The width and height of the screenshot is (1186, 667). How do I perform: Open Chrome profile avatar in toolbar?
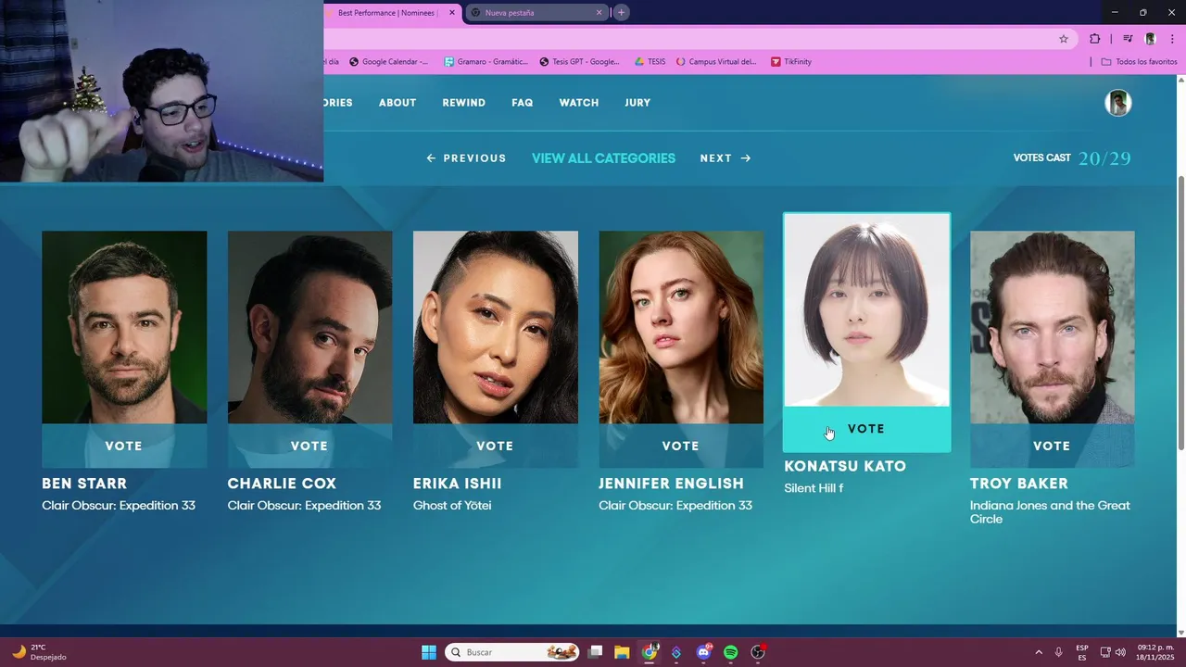[x=1150, y=39]
